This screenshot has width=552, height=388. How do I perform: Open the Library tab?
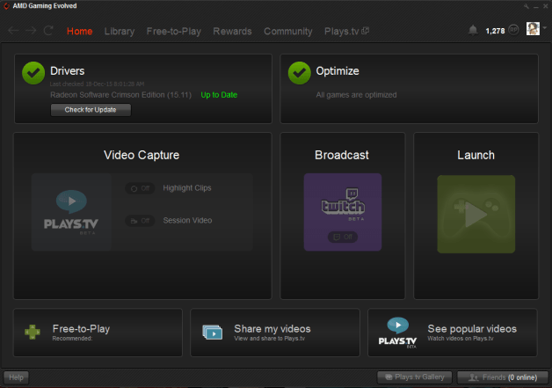pyautogui.click(x=120, y=32)
